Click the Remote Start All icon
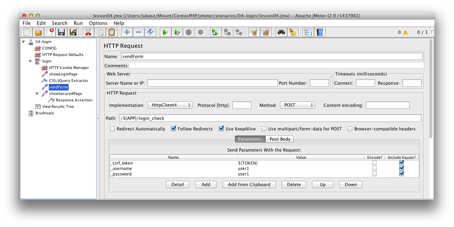This screenshot has width=454, height=227. (215, 32)
